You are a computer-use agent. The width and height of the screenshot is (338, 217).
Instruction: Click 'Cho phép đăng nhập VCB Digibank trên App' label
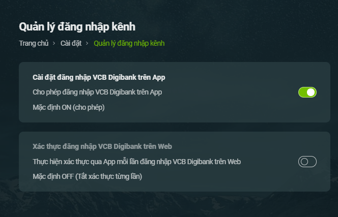point(97,92)
